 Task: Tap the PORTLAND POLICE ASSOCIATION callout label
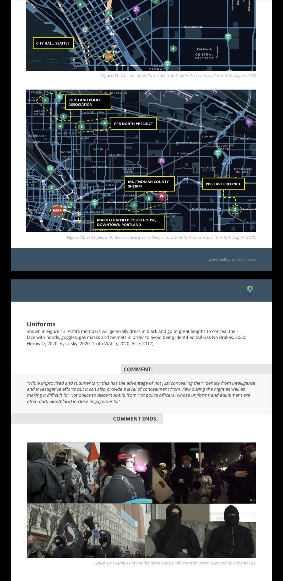click(88, 102)
